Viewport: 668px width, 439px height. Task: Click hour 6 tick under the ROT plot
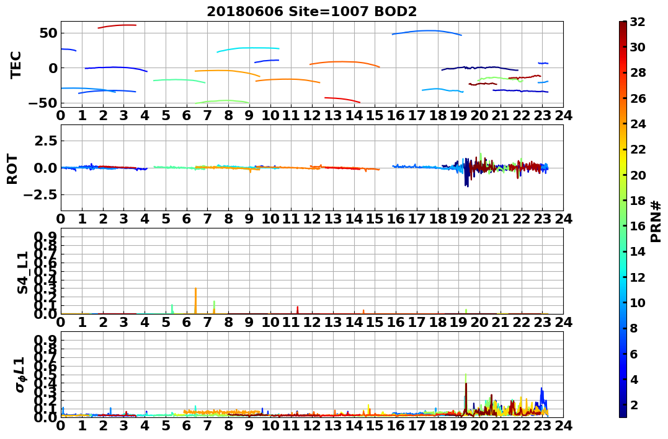(x=187, y=219)
